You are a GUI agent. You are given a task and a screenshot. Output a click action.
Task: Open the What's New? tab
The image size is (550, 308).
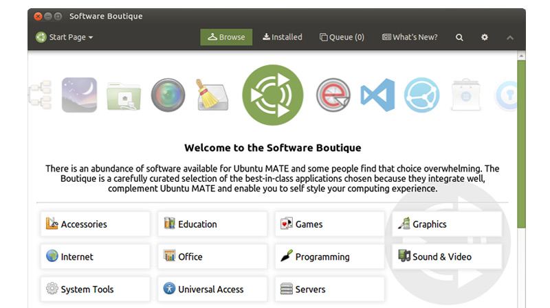click(410, 37)
